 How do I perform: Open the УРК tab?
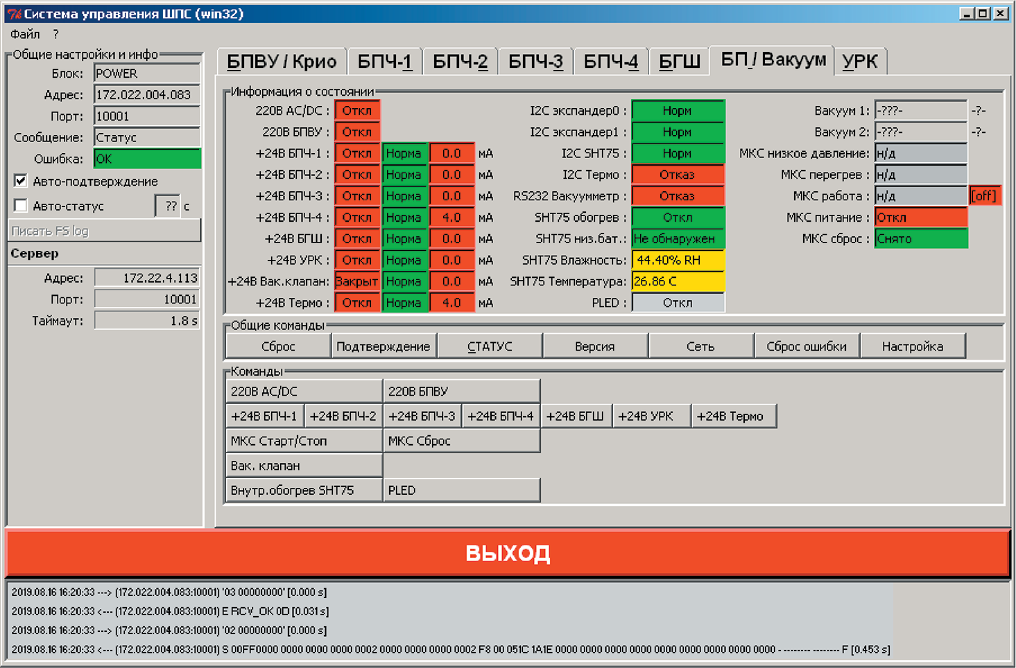point(859,62)
